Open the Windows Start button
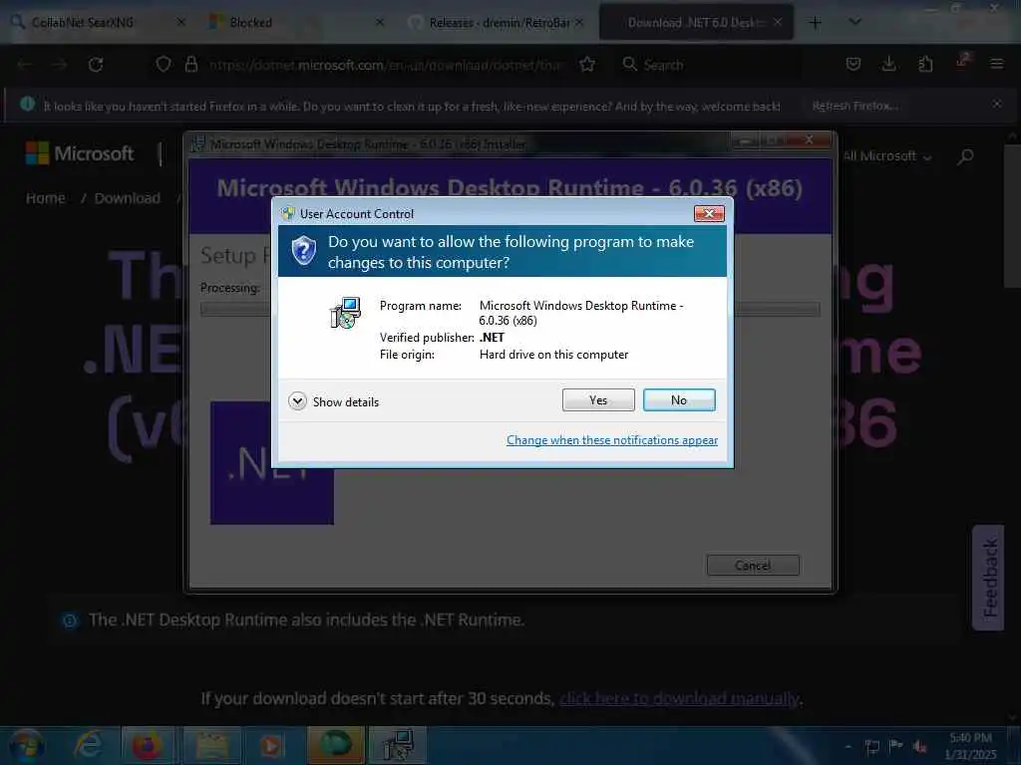 [x=27, y=745]
